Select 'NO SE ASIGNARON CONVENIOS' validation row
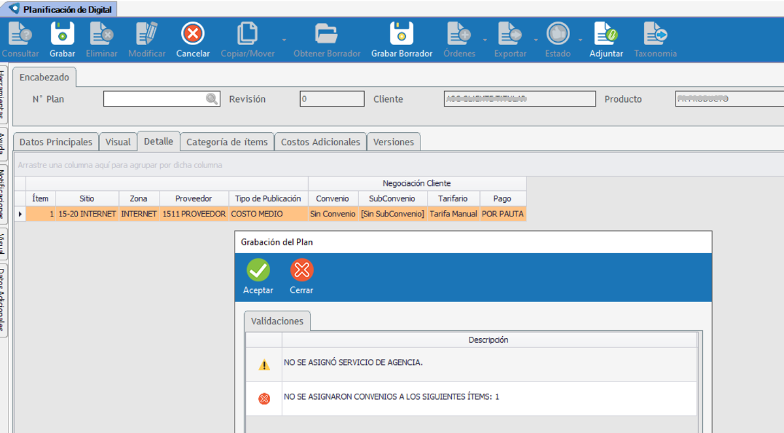This screenshot has width=784, height=433. pyautogui.click(x=471, y=398)
